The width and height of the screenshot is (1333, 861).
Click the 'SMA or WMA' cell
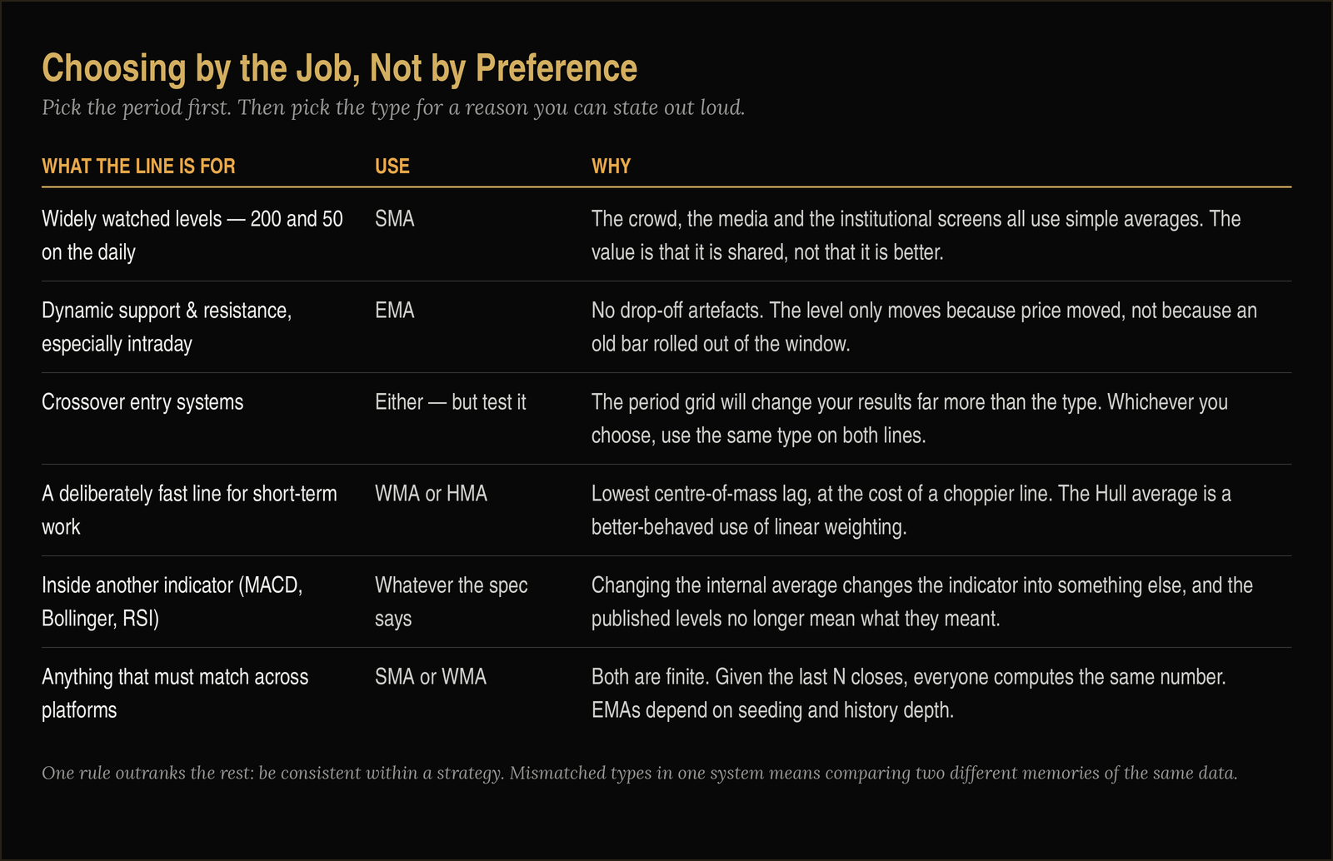pyautogui.click(x=431, y=677)
